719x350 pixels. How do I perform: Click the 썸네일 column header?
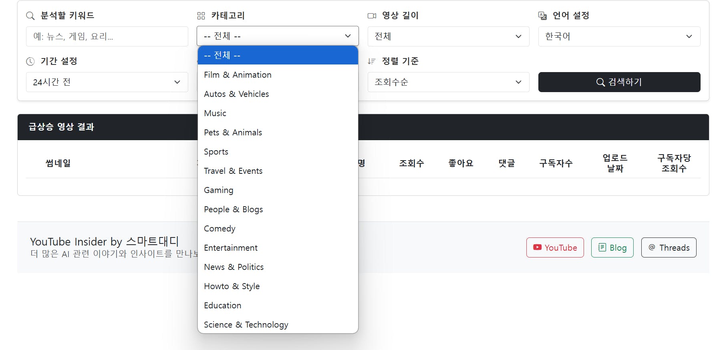58,163
